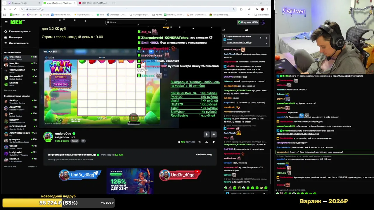Open Навигация in sidebar
The image size is (374, 210).
13,37
